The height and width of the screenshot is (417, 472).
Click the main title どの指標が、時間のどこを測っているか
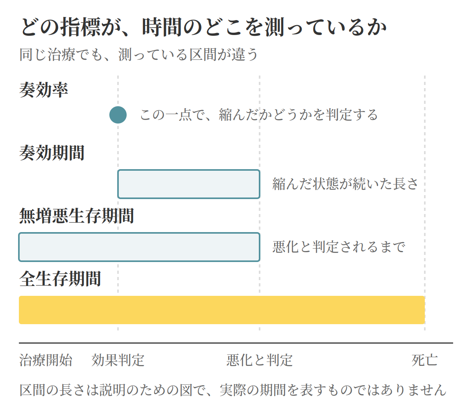pyautogui.click(x=203, y=27)
